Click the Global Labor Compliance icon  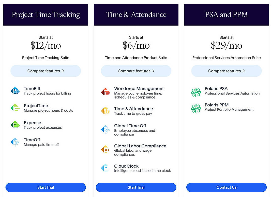[106, 149]
